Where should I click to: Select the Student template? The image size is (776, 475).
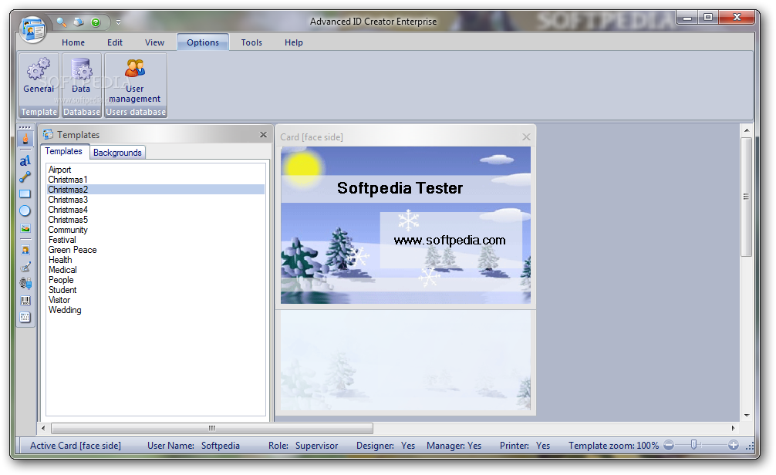156,290
